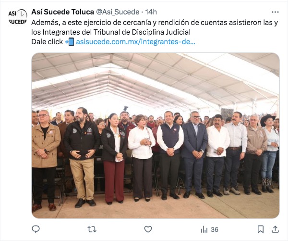The height and width of the screenshot is (241, 288).
Task: Click the woman in white blouse in photo
Action: coord(142,157)
